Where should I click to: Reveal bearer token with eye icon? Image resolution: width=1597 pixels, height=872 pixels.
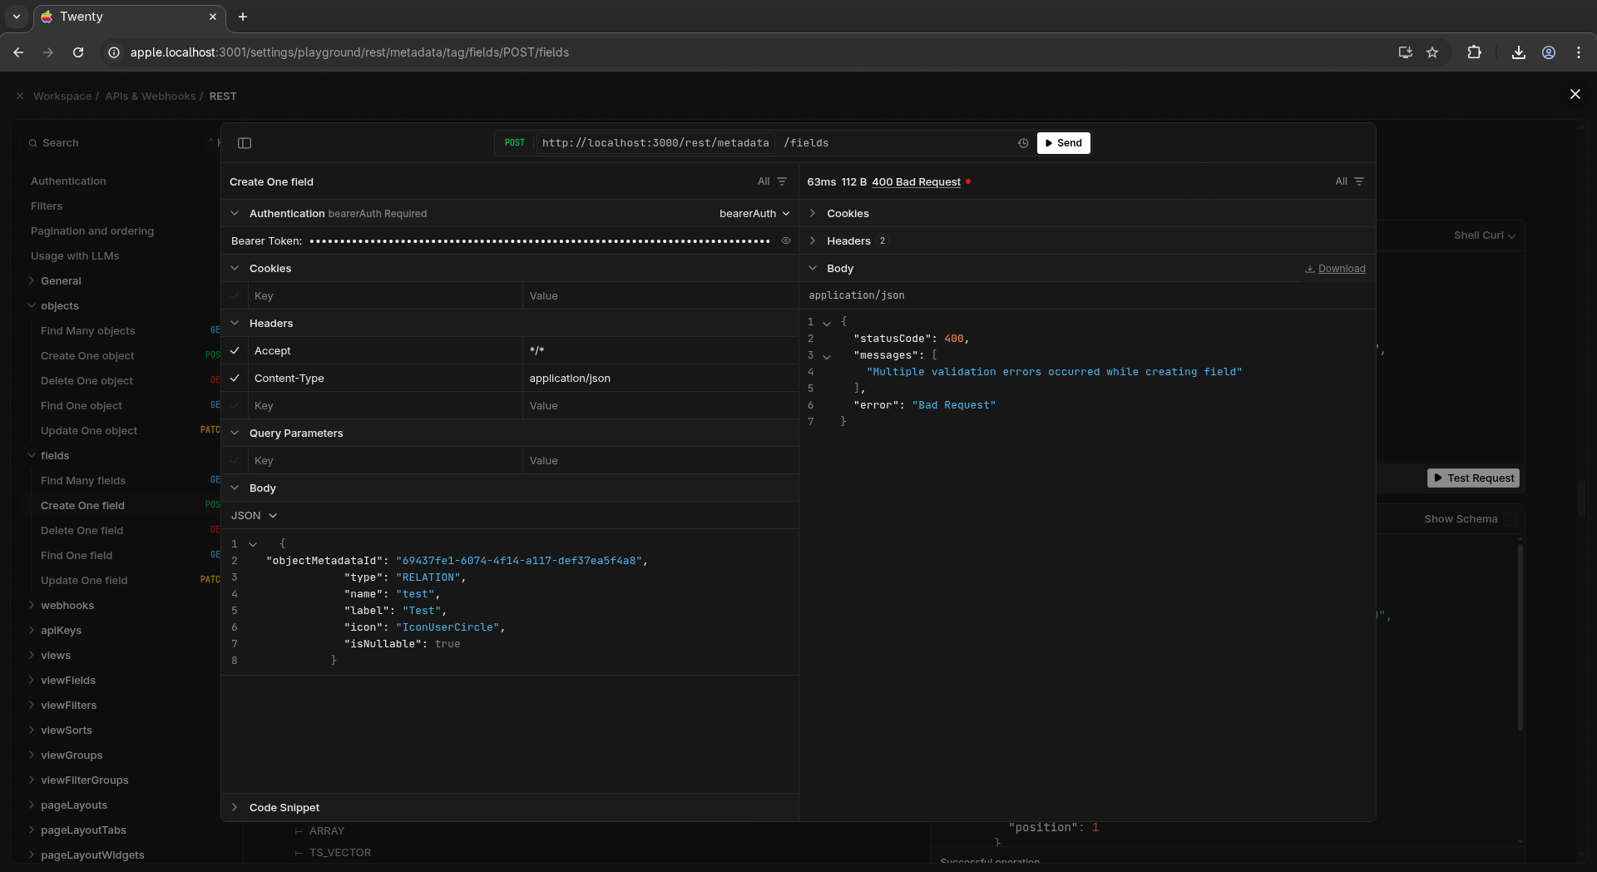pyautogui.click(x=785, y=240)
